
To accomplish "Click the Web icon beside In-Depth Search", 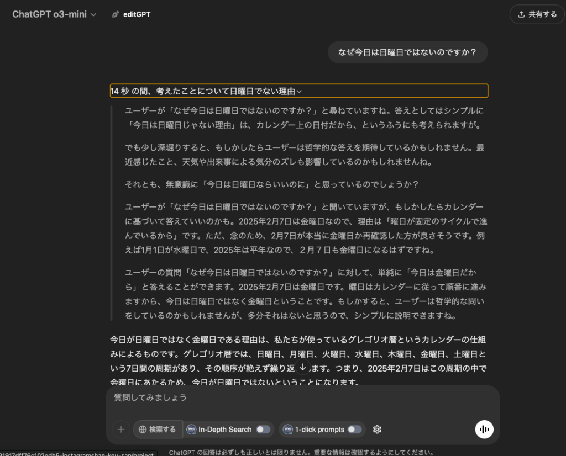I will [x=192, y=430].
